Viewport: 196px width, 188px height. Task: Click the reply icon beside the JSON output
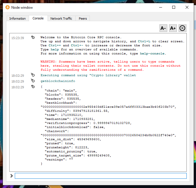33,87
